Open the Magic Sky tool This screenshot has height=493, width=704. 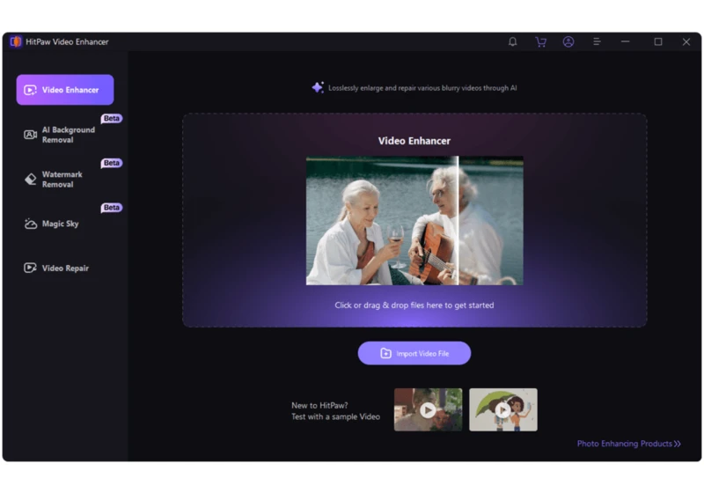point(65,224)
